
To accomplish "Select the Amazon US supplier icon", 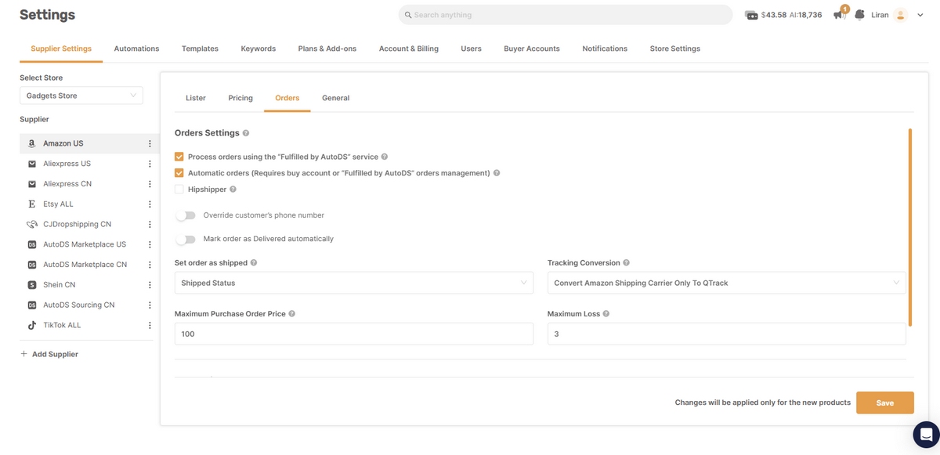I will [x=31, y=143].
